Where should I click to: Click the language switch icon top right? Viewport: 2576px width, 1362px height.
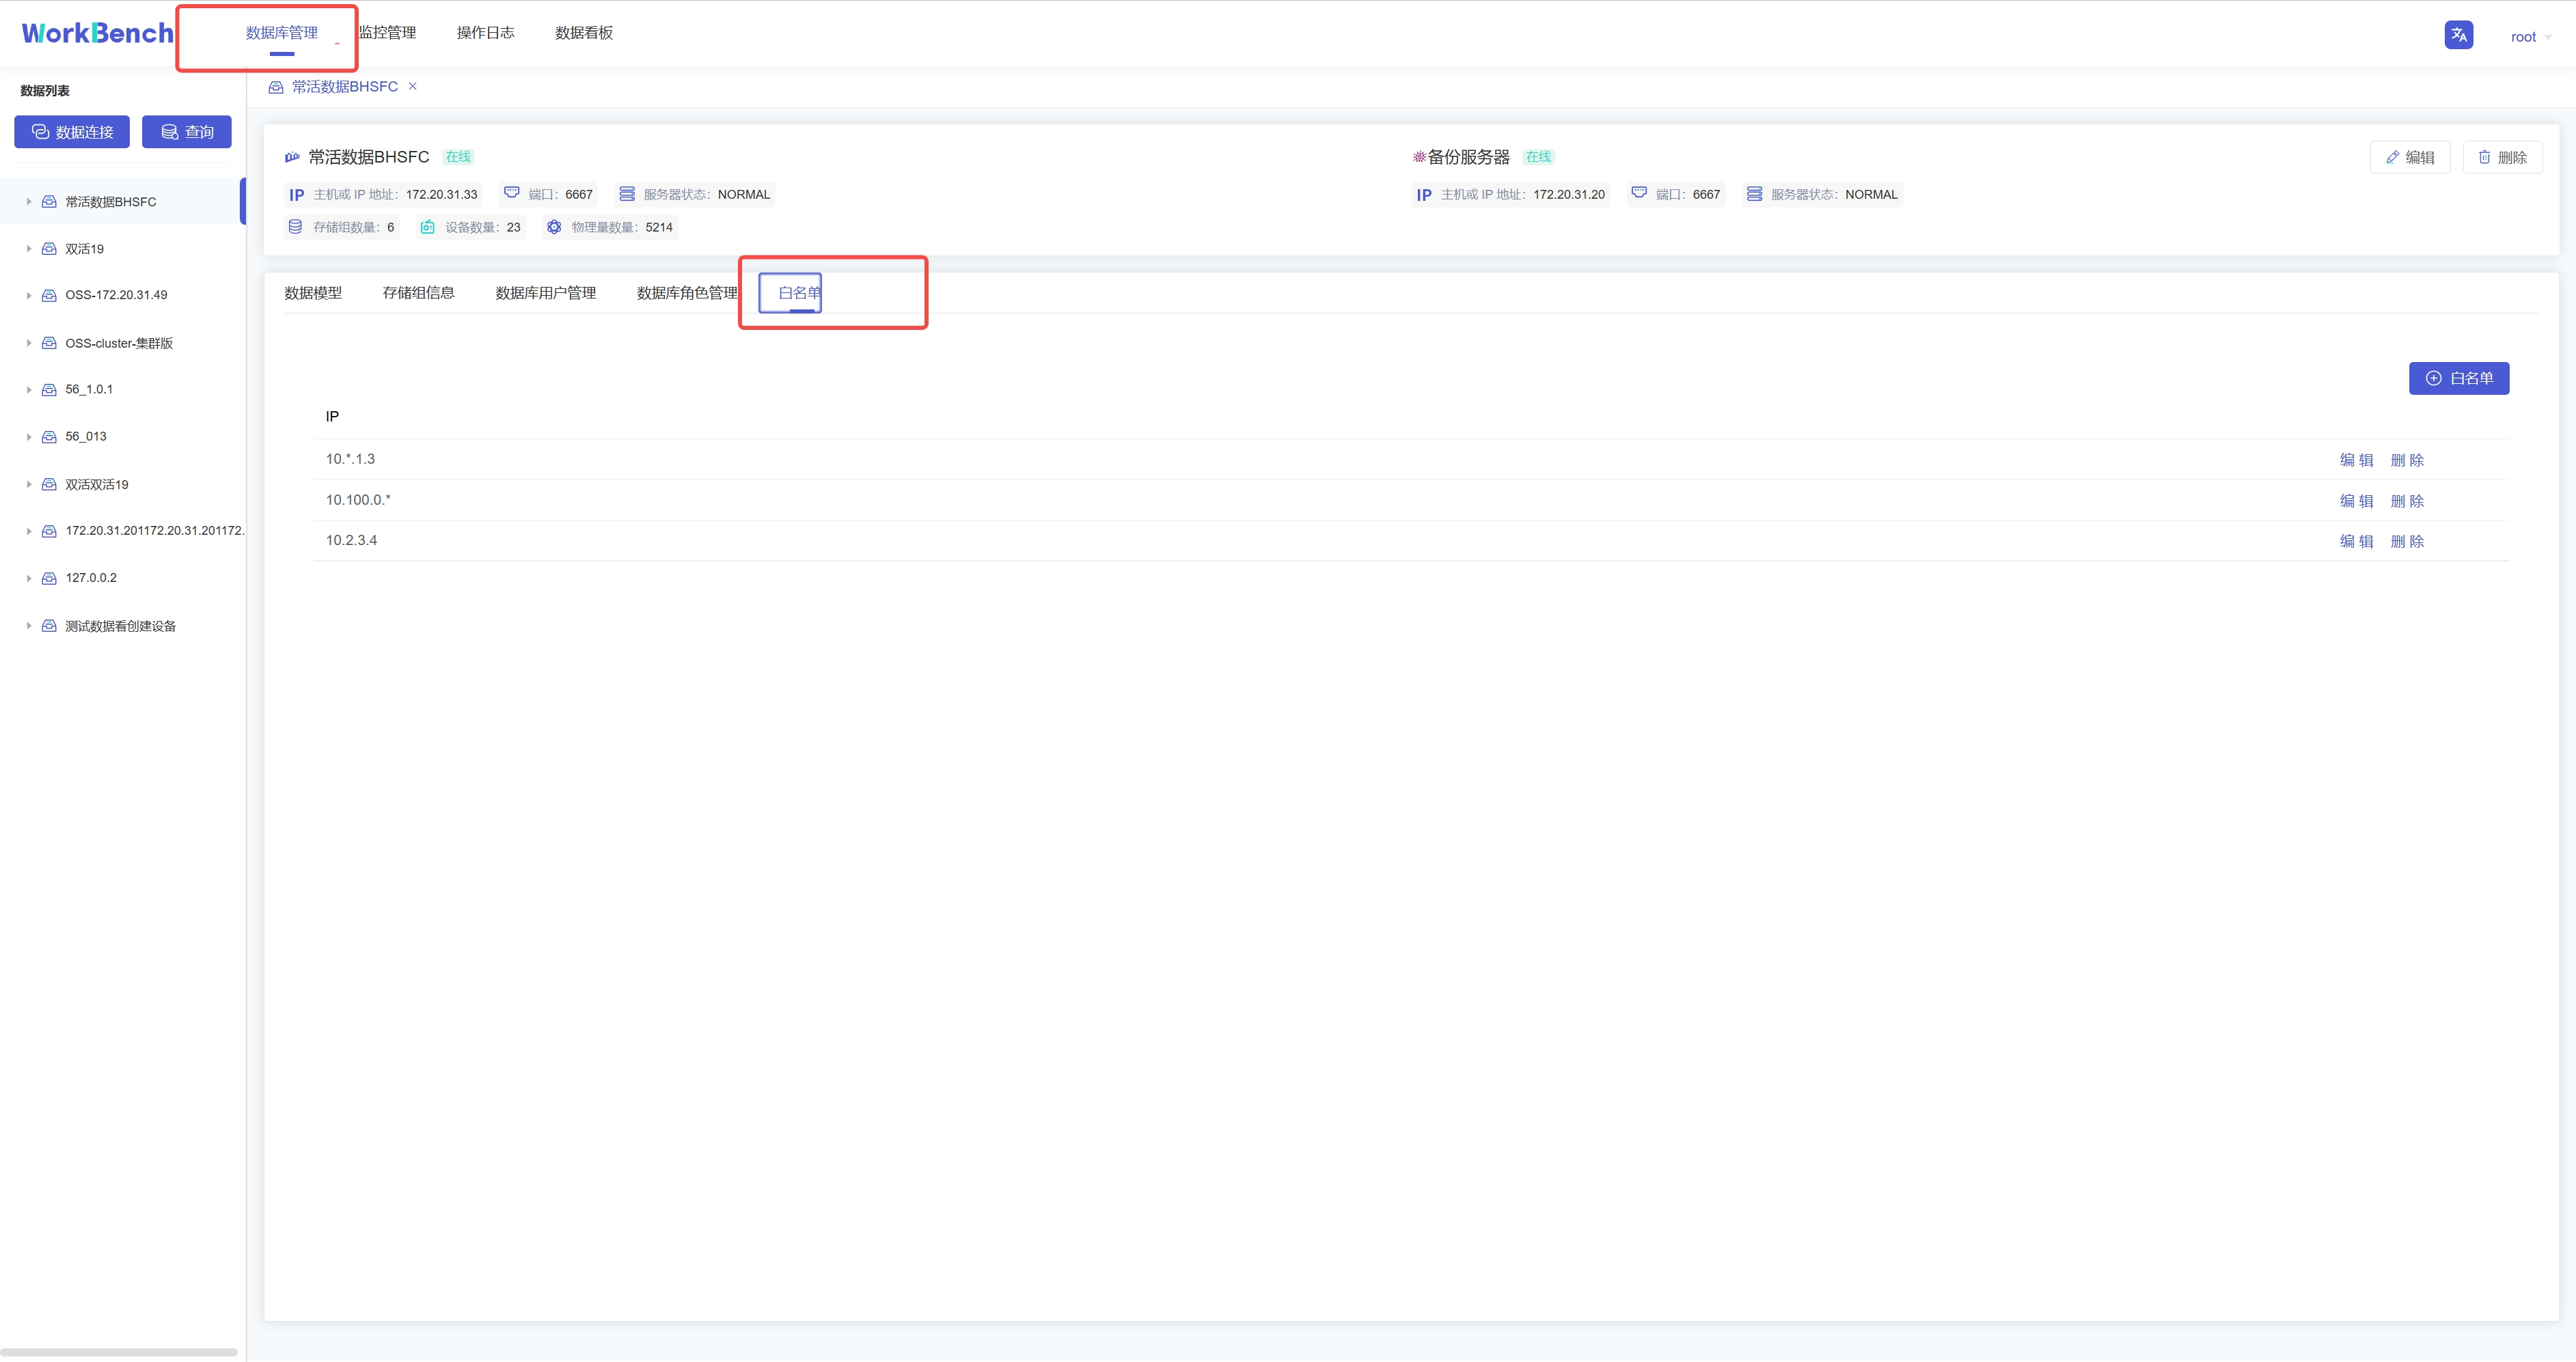click(2458, 35)
